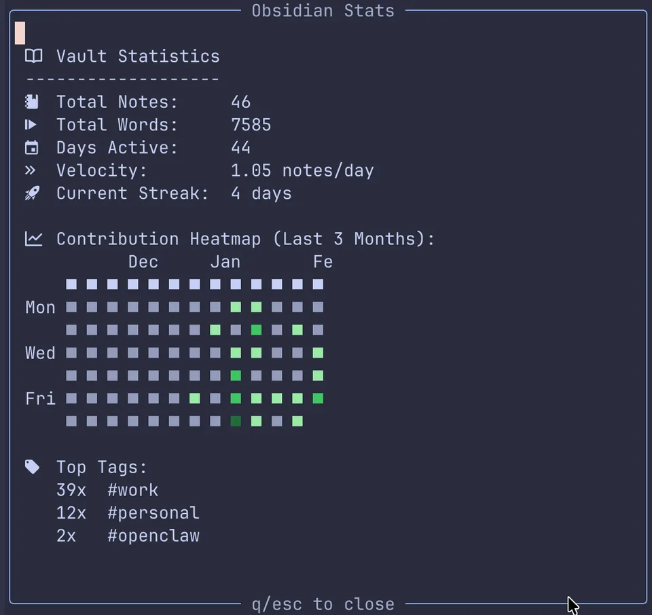
Task: Expand the truncated Fe month header
Action: [x=323, y=261]
